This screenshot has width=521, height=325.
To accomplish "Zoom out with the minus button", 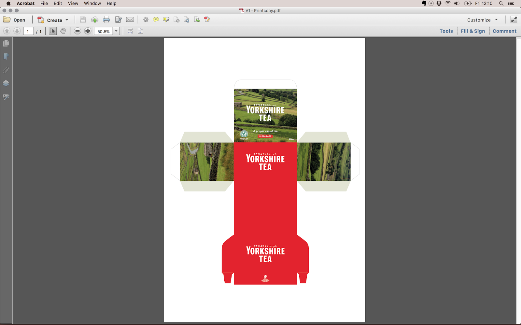I will (x=77, y=31).
